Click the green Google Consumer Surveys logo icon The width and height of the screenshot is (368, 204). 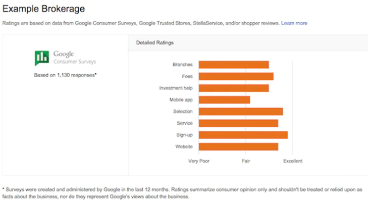click(42, 58)
